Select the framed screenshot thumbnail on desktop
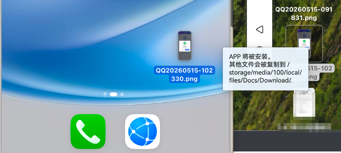Viewport: 341px width, 153px height. pos(304,43)
